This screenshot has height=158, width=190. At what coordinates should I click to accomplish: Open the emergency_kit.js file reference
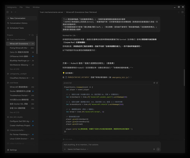[120, 77]
